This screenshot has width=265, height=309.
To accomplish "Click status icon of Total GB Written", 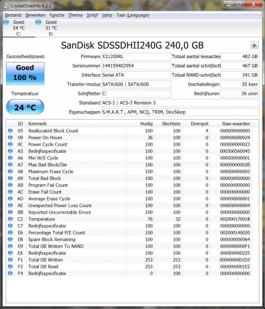I will [x=10, y=260].
